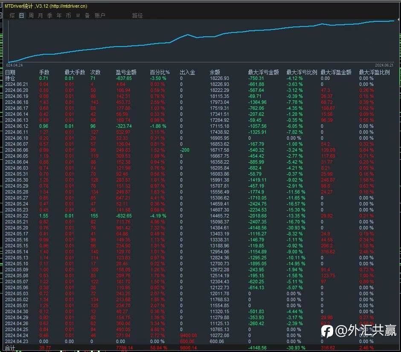Screen dimensions: 401x352
Task: Click the 余额 column header
Action: [x=215, y=73]
